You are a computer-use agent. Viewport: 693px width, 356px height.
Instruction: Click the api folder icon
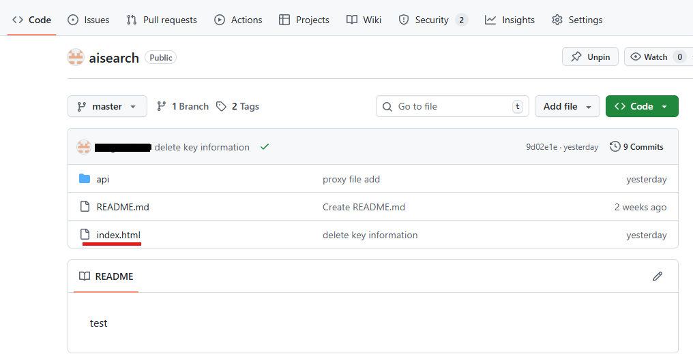85,178
